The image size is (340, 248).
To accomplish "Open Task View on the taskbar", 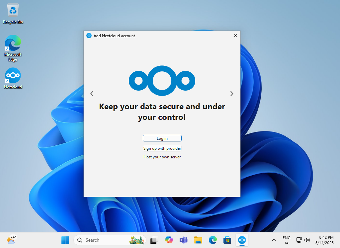I will click(x=154, y=240).
